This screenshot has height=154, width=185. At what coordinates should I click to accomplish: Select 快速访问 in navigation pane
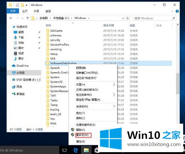point(22,27)
